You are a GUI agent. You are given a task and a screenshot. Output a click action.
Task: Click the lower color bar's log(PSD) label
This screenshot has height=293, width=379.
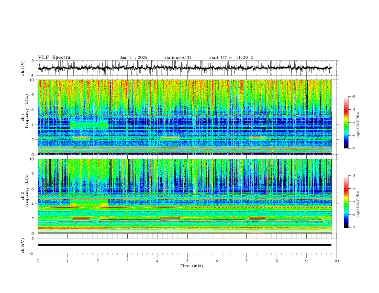tap(358, 203)
